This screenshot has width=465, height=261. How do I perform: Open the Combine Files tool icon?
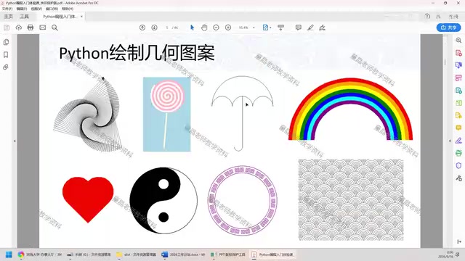458,65
